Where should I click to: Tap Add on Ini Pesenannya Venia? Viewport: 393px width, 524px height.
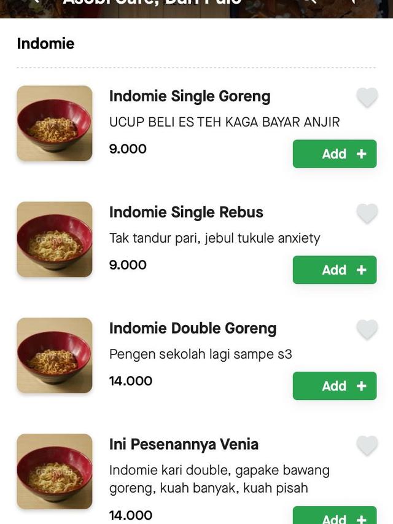(x=335, y=519)
